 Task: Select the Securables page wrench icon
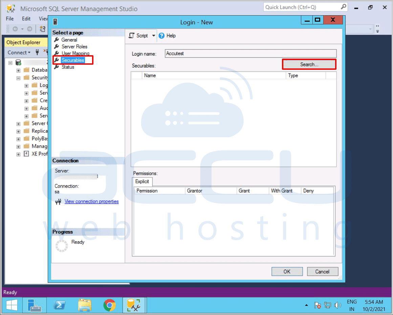point(57,60)
